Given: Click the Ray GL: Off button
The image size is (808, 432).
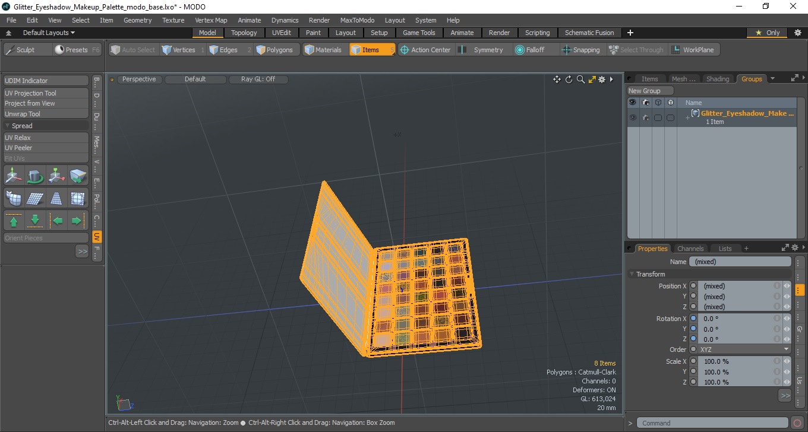Looking at the screenshot, I should pyautogui.click(x=258, y=79).
